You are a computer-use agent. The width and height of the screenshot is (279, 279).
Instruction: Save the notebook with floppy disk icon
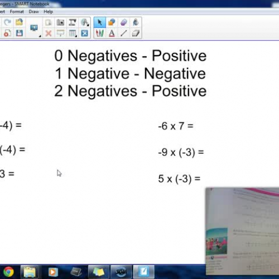20,33
